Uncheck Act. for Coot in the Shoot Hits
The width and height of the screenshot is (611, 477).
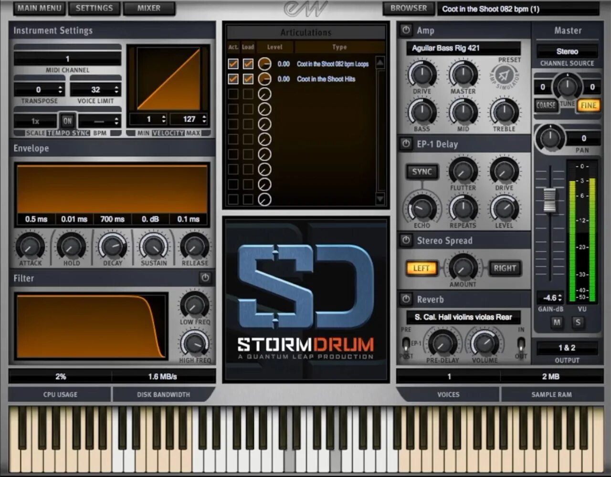click(x=233, y=79)
